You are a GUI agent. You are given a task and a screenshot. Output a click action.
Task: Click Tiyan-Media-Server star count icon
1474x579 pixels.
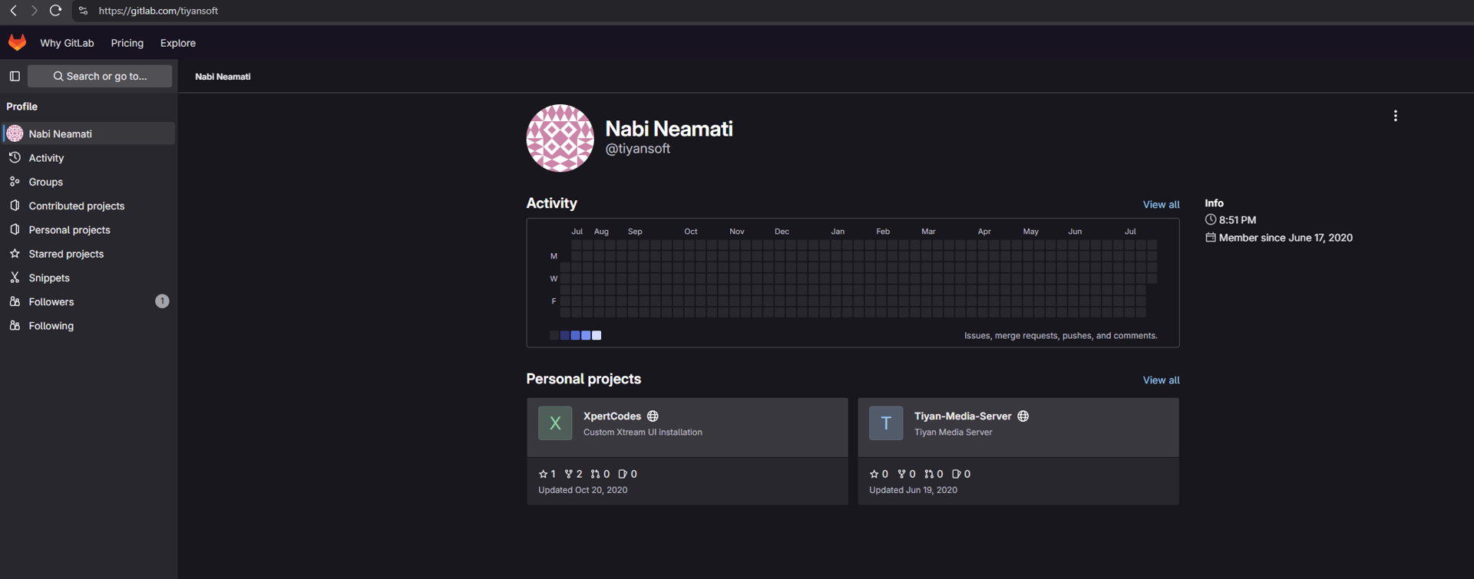point(874,474)
